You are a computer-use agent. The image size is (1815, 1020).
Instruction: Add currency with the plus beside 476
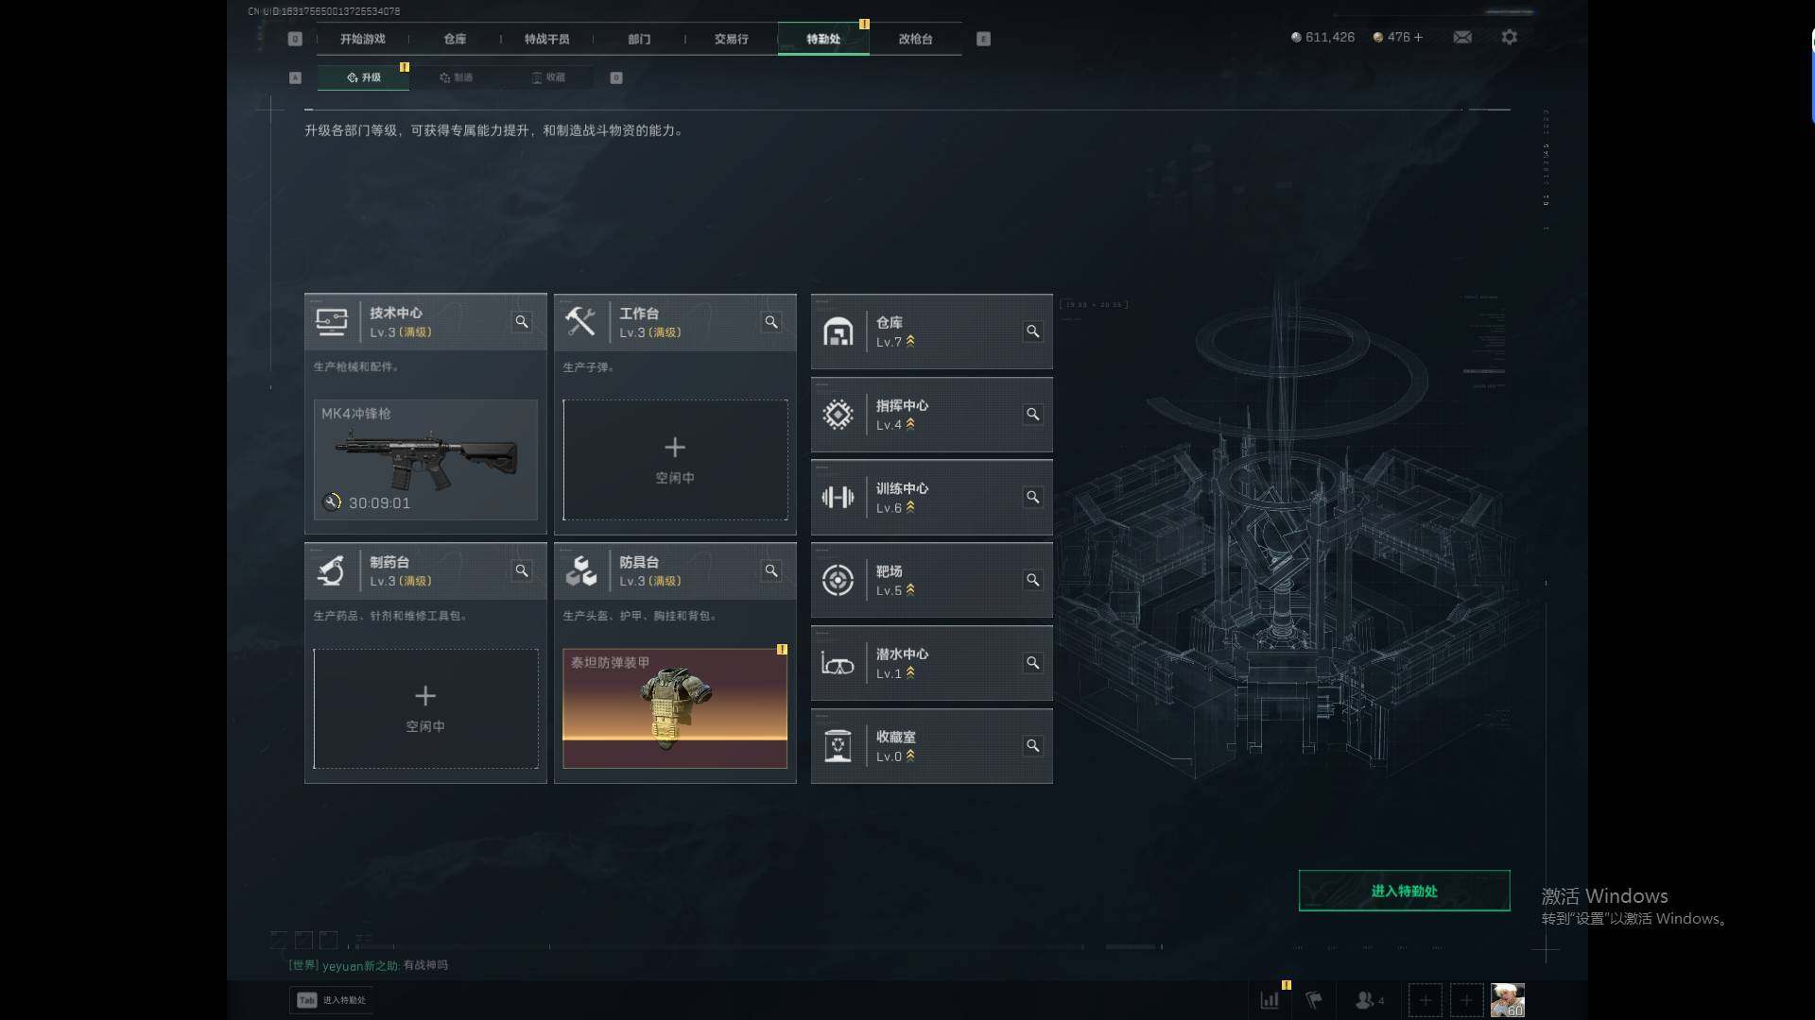pyautogui.click(x=1418, y=37)
